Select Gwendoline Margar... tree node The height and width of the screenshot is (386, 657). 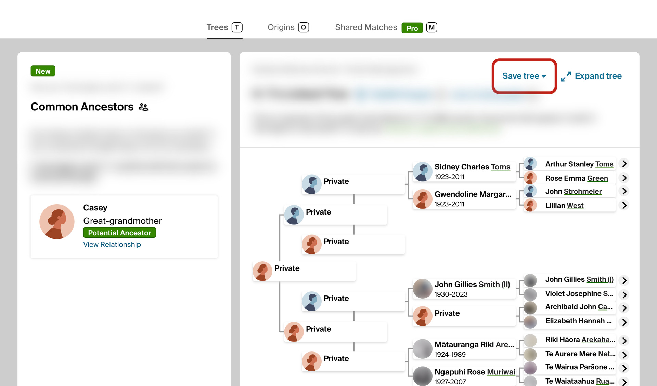coord(464,199)
